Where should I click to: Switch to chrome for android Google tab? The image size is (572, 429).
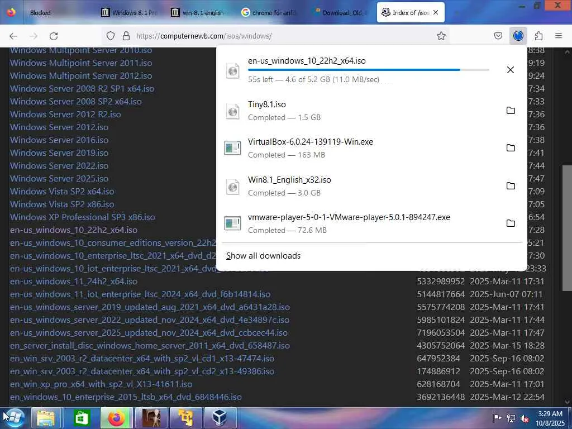coord(270,13)
